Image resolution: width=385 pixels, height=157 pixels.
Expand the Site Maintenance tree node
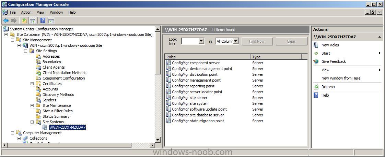(x=32, y=105)
